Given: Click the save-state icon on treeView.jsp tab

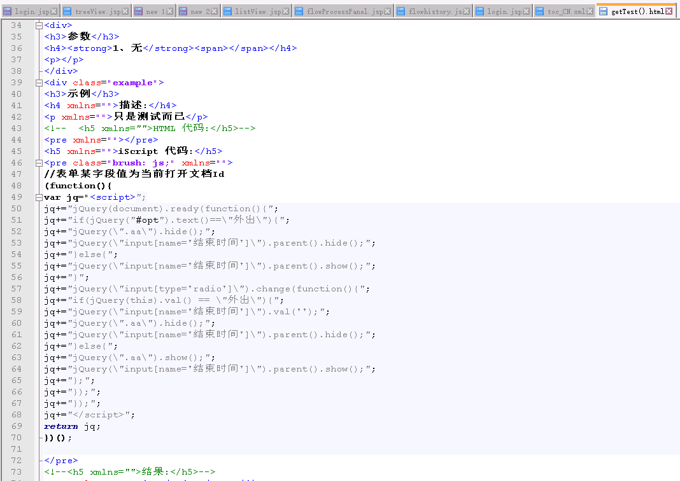Looking at the screenshot, I should click(67, 11).
